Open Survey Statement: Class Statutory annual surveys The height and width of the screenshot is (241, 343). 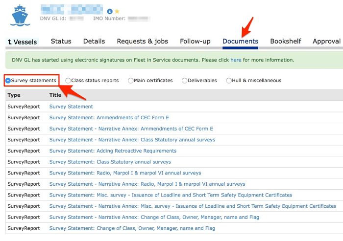(x=110, y=162)
